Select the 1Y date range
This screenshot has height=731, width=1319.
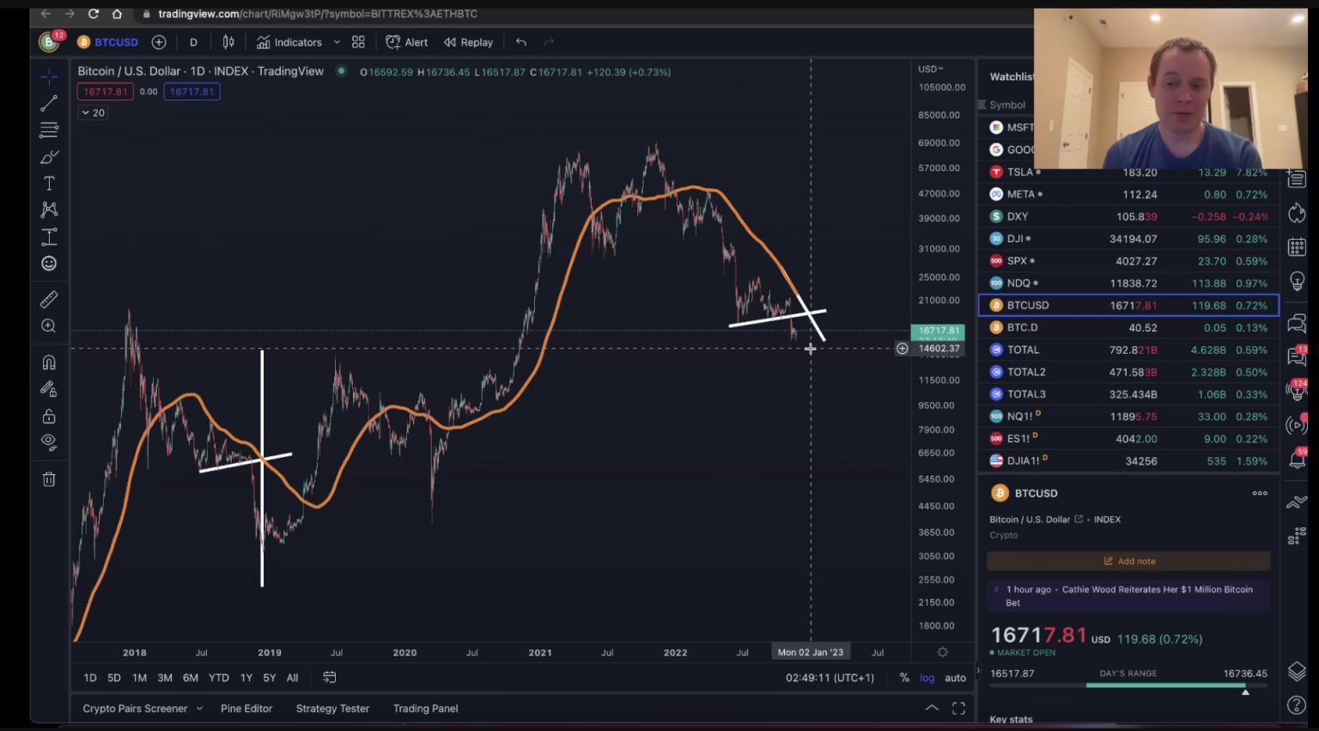(x=246, y=678)
